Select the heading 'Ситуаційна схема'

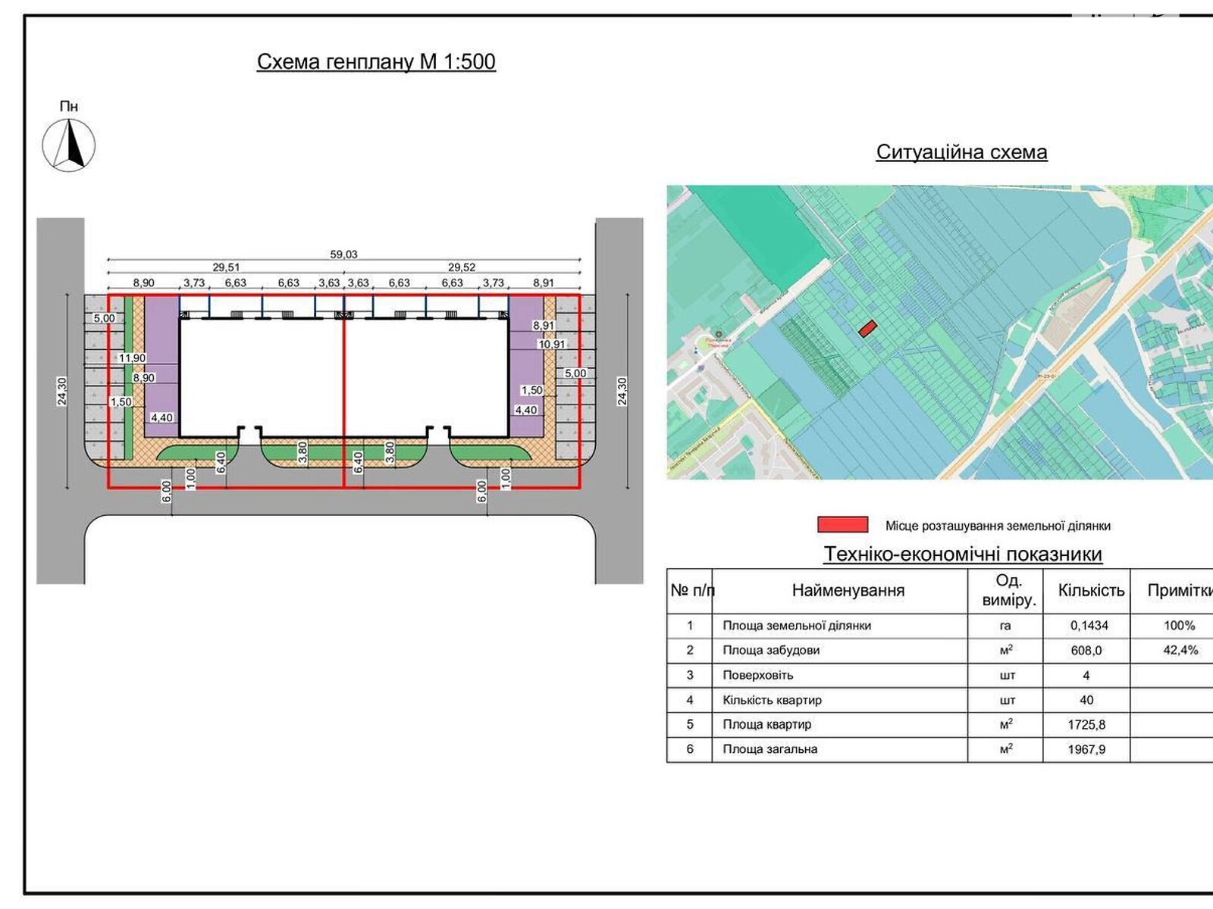(961, 151)
